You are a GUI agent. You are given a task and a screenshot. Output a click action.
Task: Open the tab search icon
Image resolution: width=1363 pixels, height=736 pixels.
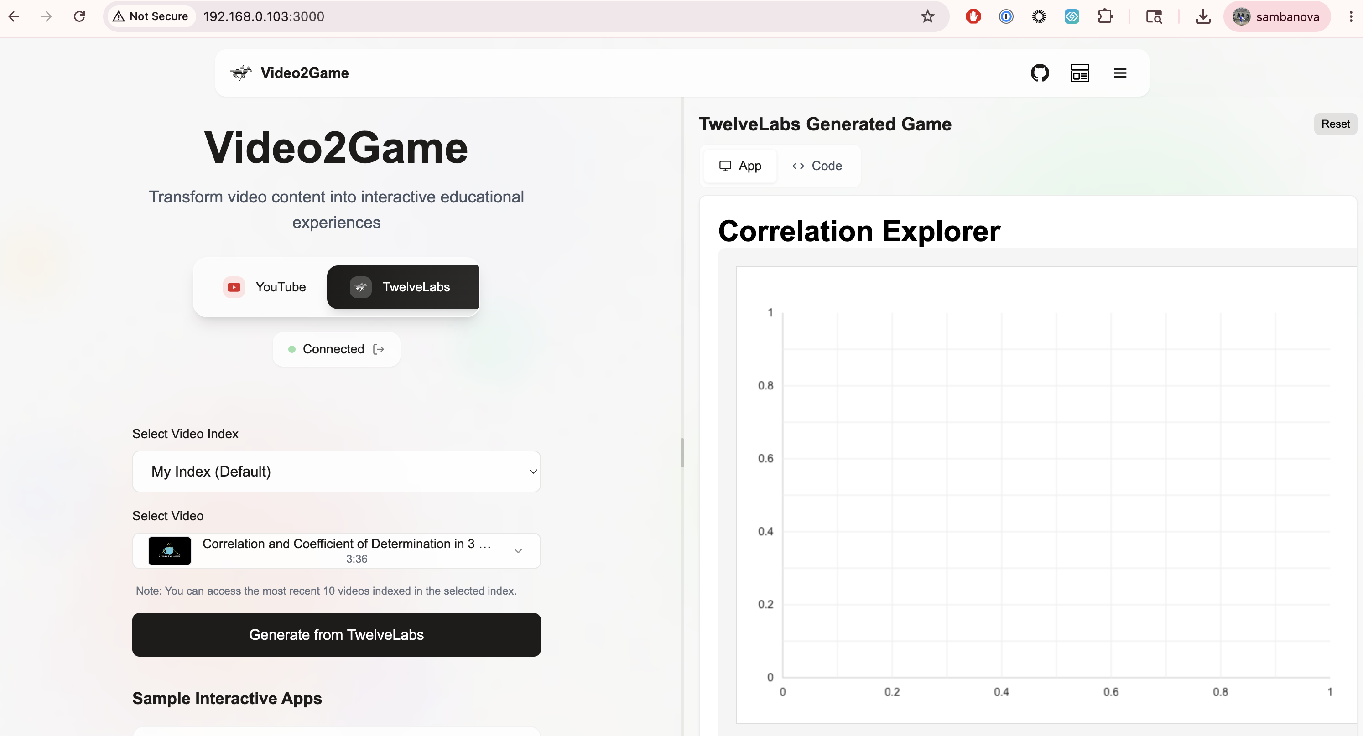tap(1154, 16)
